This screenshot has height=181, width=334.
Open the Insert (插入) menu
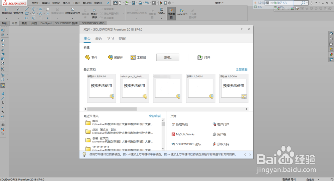[66, 3]
